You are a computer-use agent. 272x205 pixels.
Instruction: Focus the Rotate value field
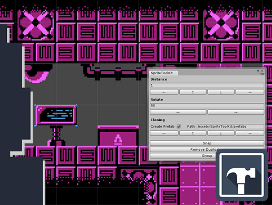(x=207, y=105)
